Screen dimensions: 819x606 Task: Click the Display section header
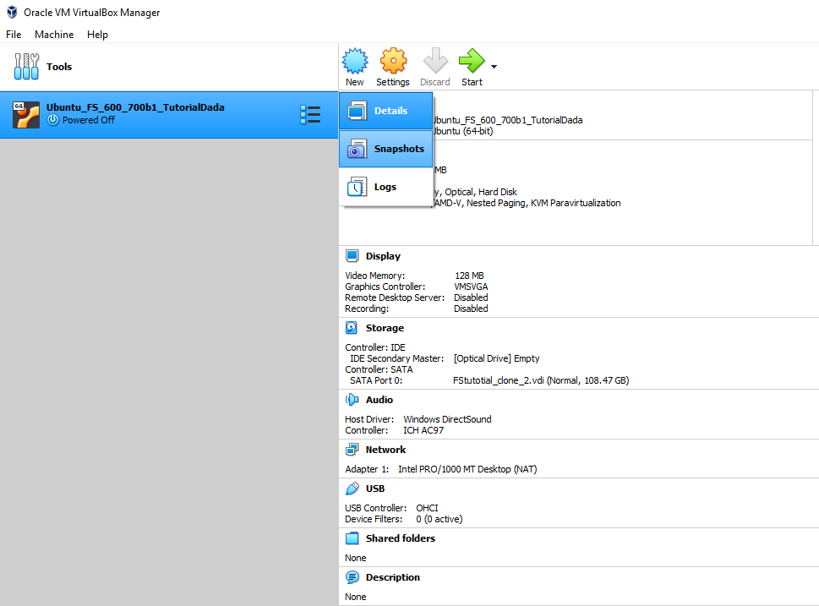click(x=383, y=256)
